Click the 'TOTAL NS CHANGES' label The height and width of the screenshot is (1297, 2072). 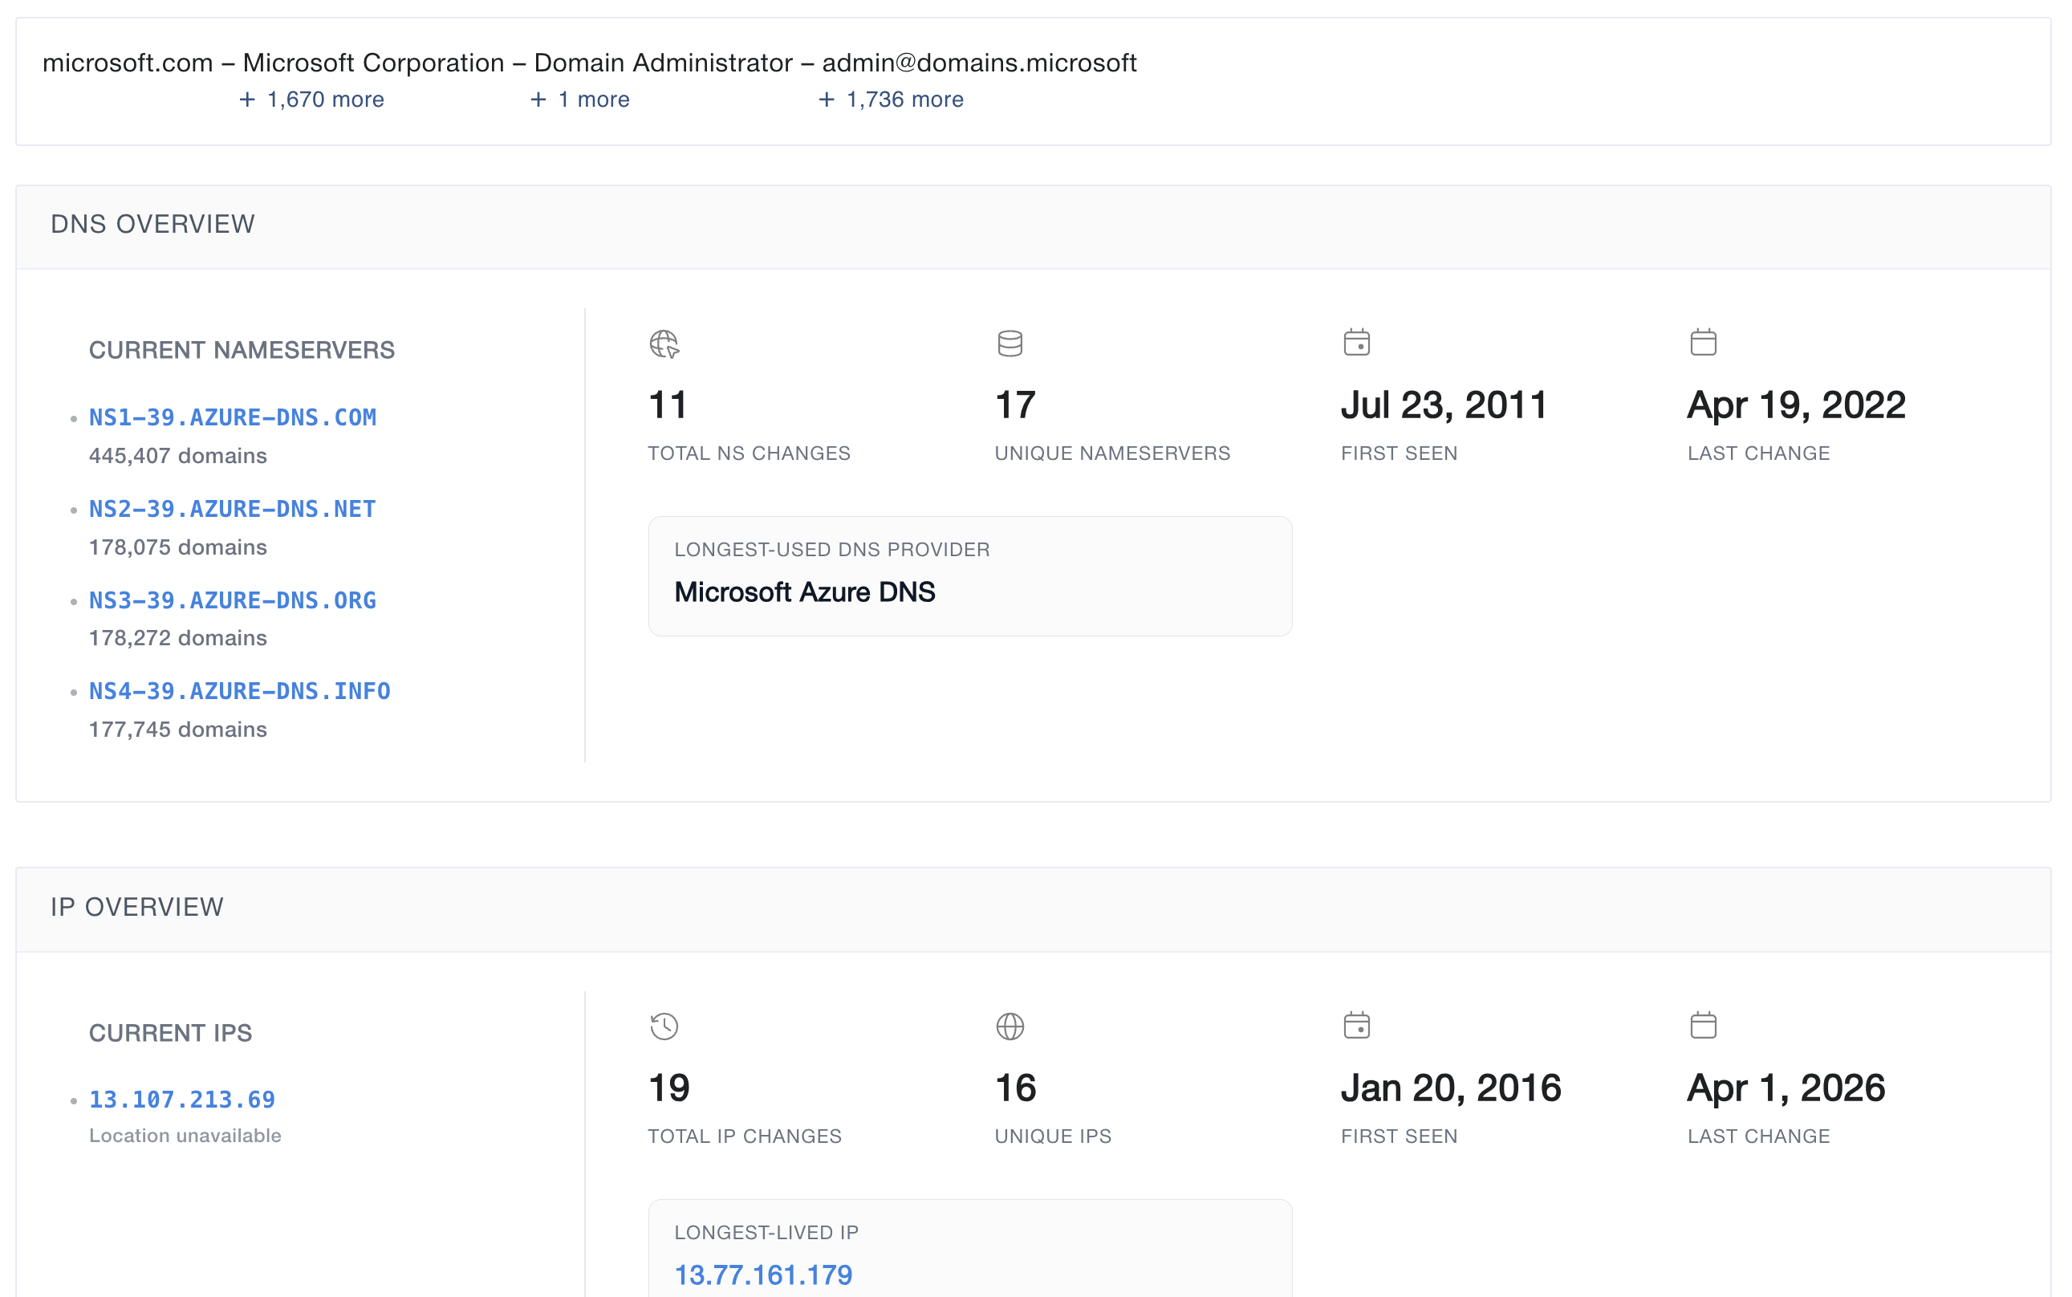(x=749, y=453)
